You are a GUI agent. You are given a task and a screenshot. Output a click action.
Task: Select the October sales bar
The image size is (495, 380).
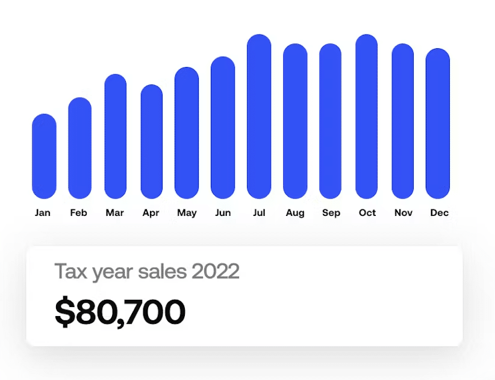coord(367,116)
